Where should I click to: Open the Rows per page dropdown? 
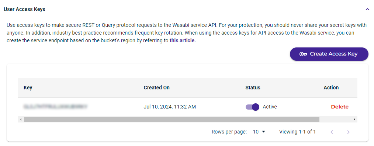[x=259, y=132]
